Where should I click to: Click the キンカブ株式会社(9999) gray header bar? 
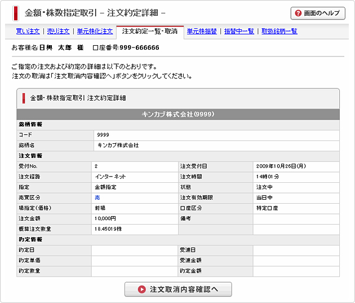pyautogui.click(x=177, y=114)
